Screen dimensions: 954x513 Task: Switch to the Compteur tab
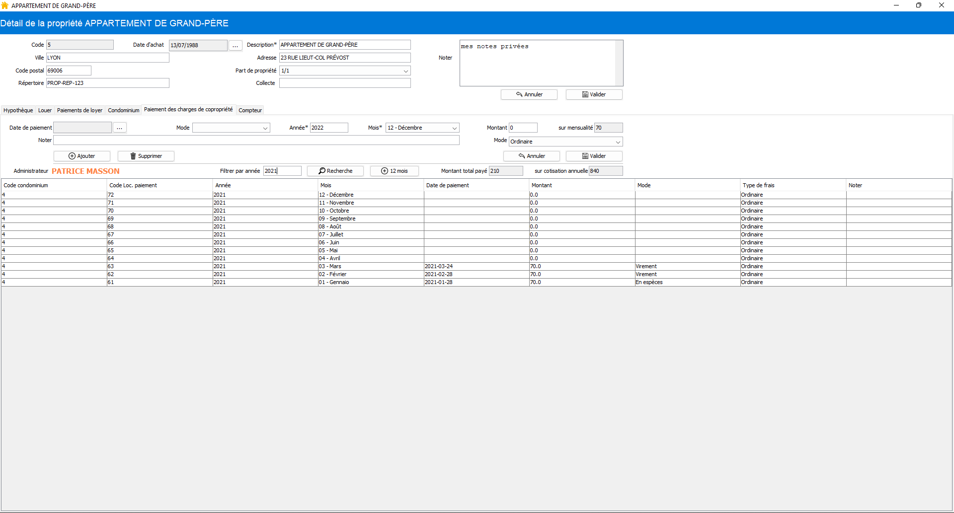250,110
